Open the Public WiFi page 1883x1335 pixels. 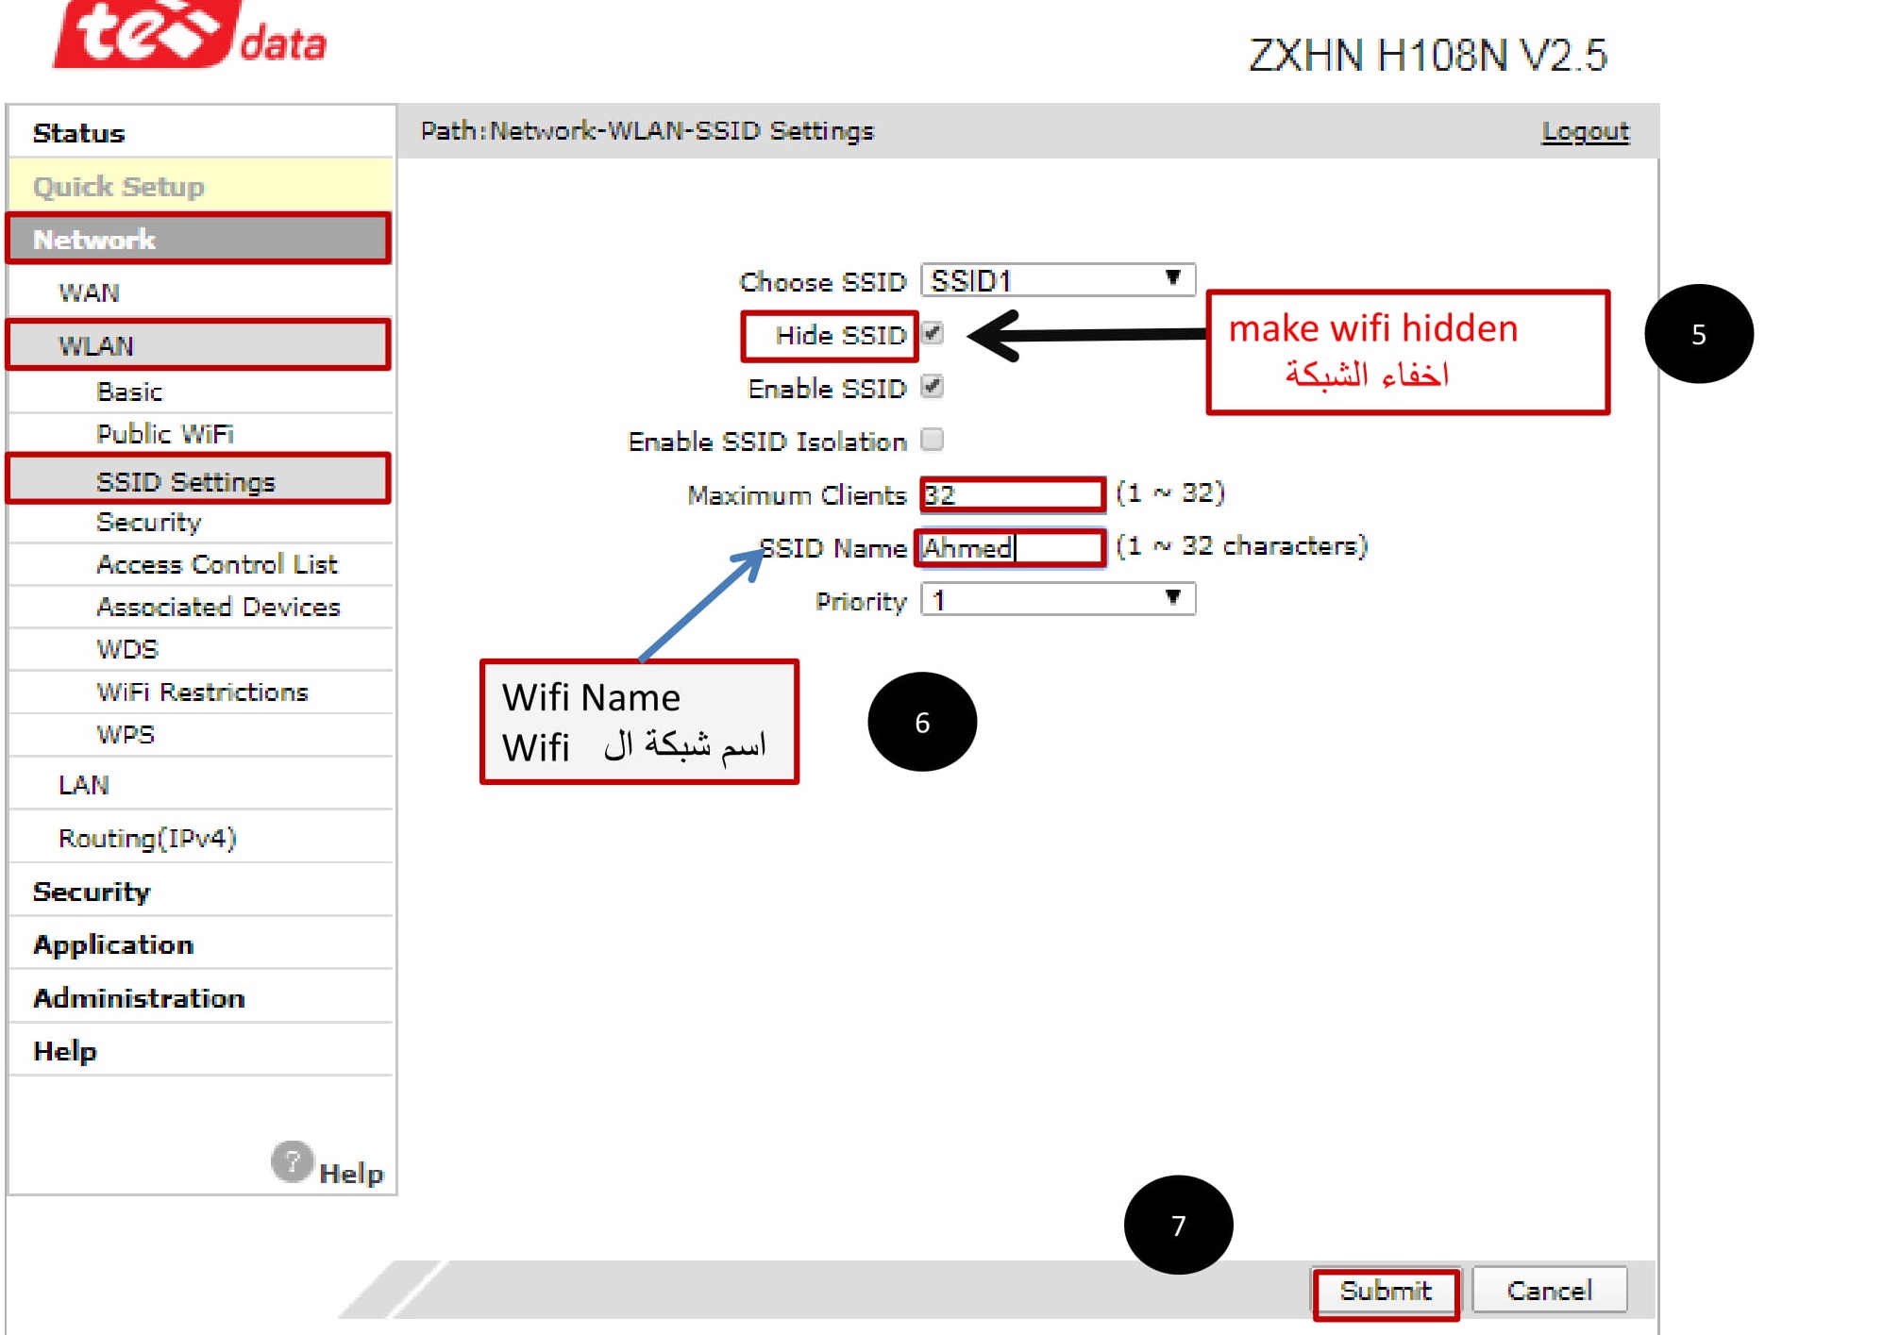point(200,434)
